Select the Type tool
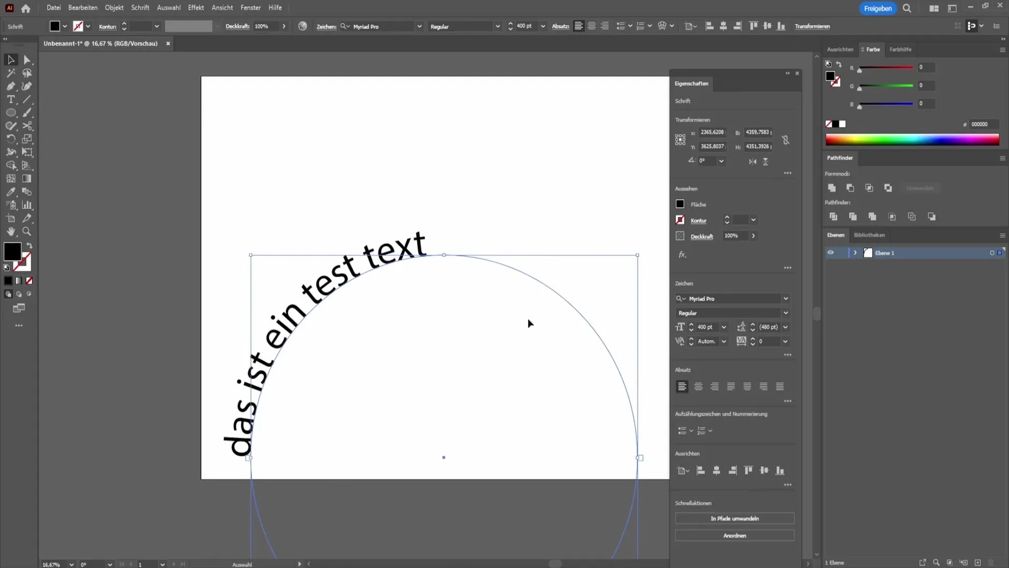 point(11,99)
